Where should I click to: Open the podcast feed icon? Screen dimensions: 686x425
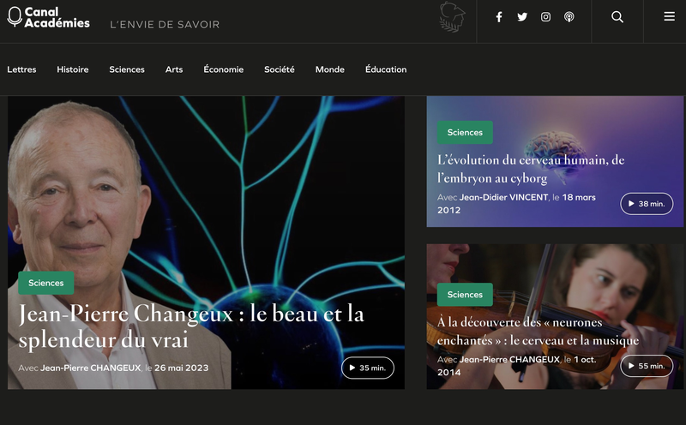(x=569, y=17)
